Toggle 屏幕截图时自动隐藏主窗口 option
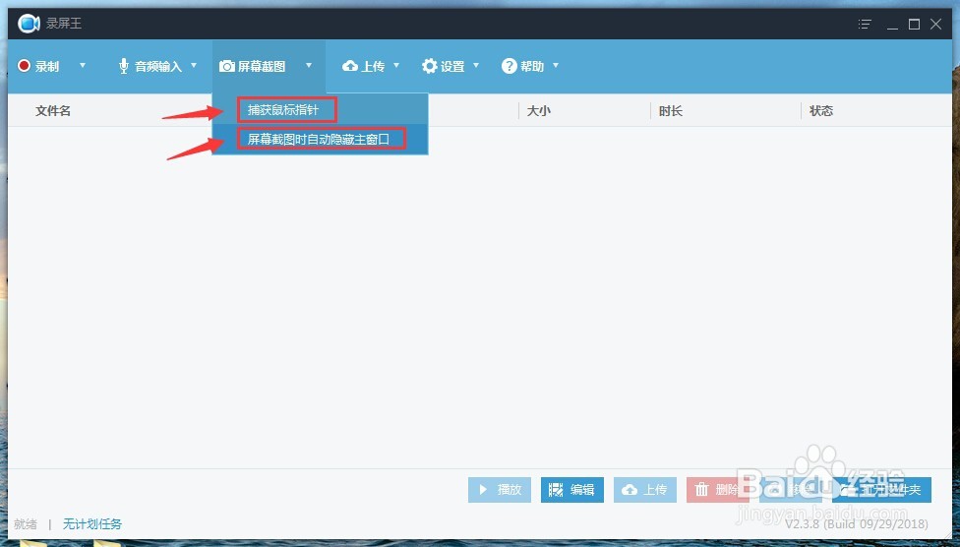 click(x=321, y=139)
